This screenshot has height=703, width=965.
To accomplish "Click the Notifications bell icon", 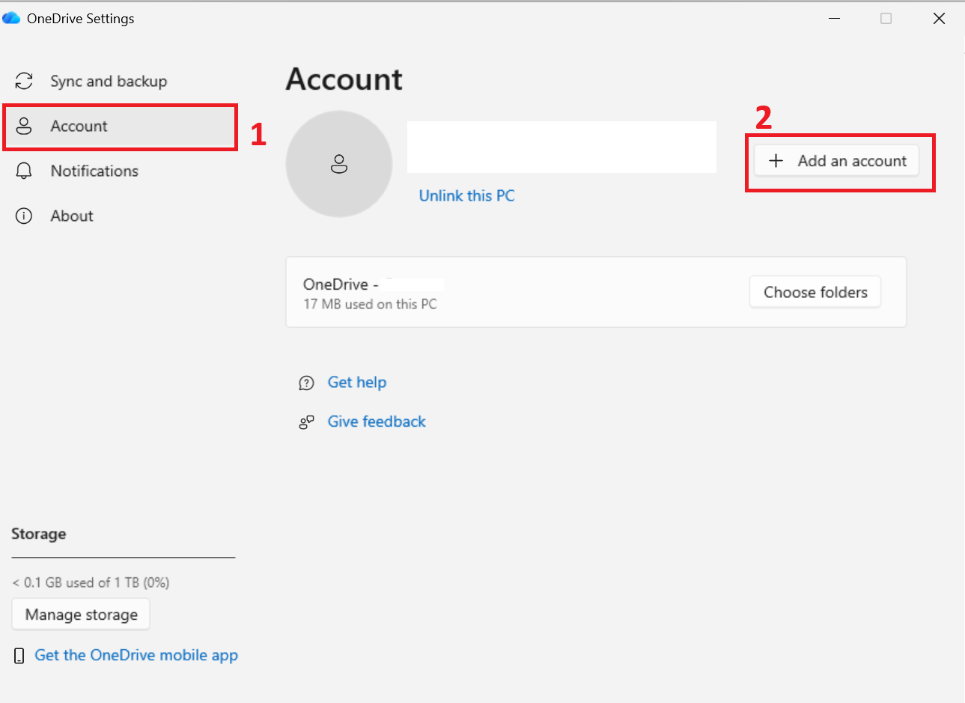I will tap(23, 171).
